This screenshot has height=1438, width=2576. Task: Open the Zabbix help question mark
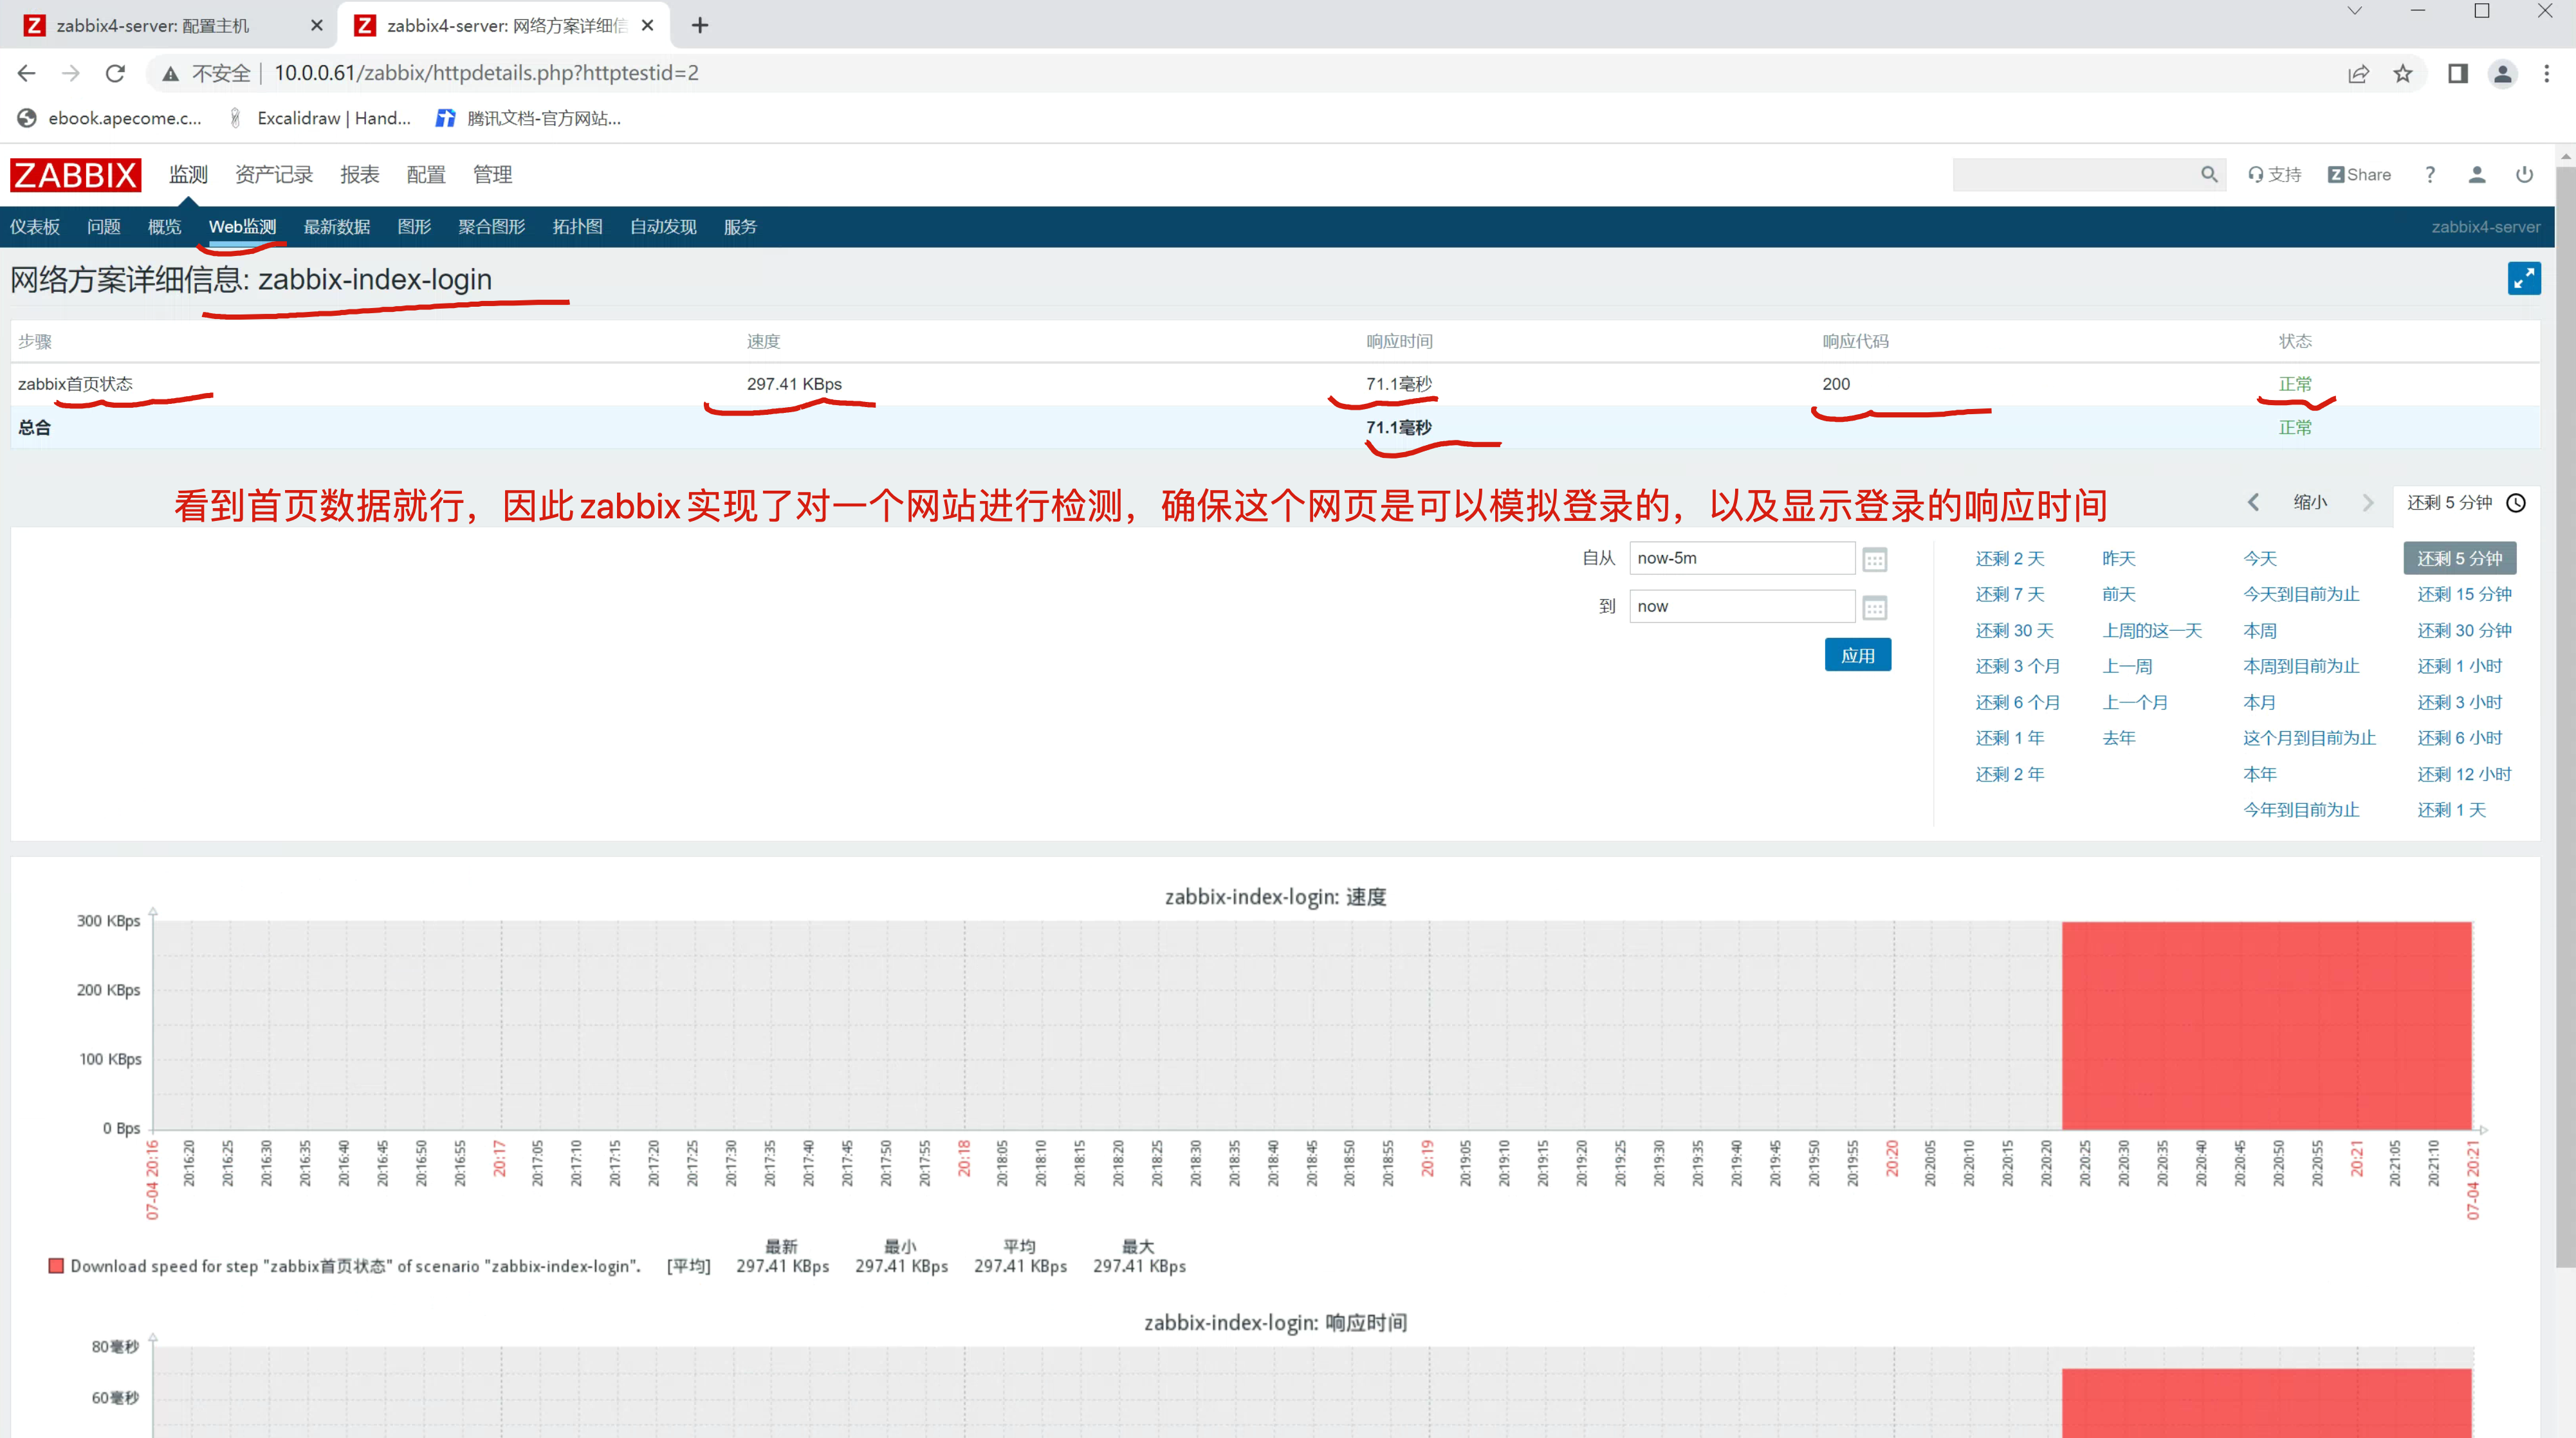point(2430,175)
